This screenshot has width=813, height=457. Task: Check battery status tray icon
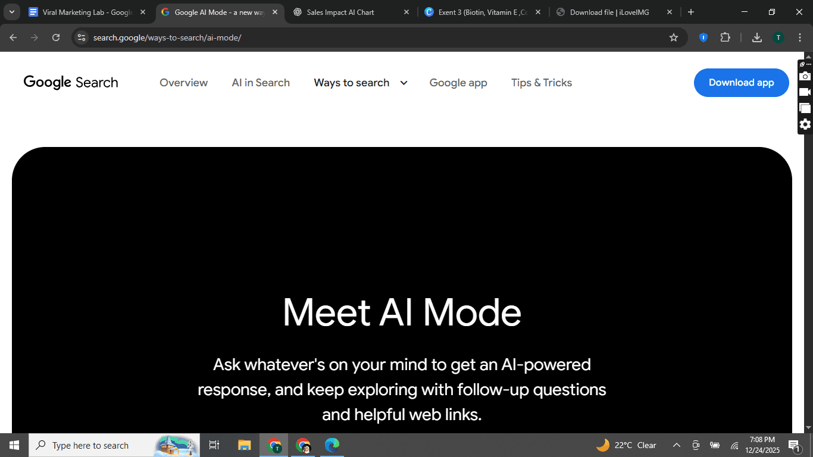(x=715, y=445)
